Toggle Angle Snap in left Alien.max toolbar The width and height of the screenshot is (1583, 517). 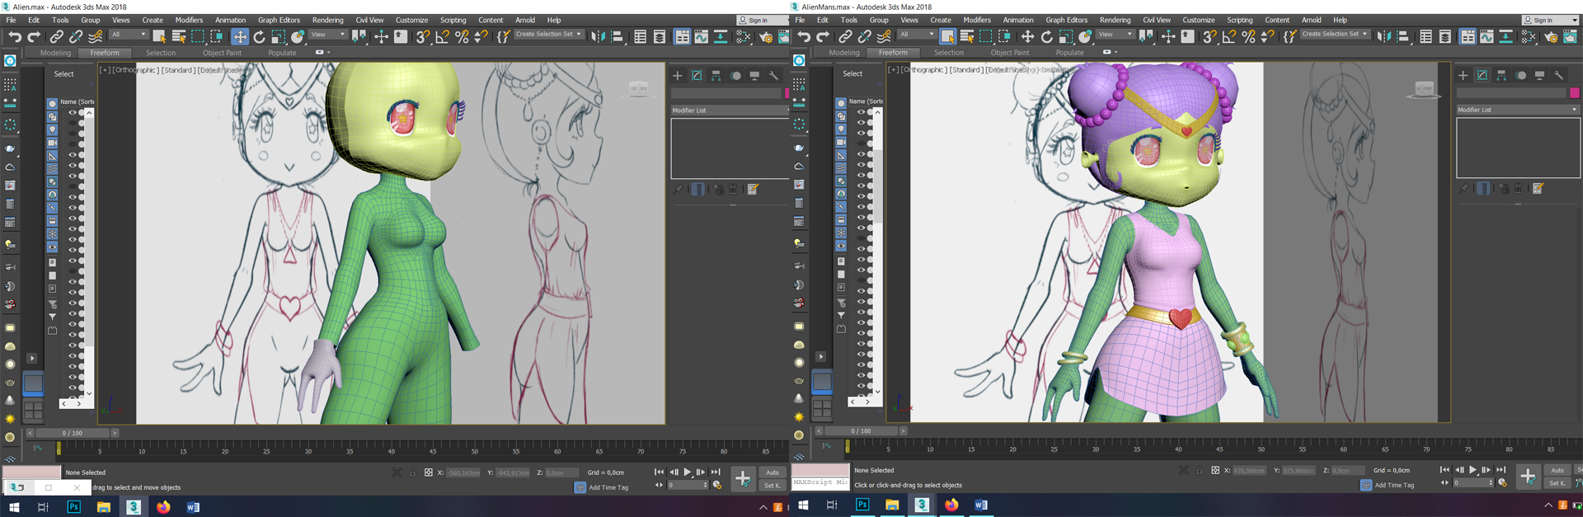(442, 36)
